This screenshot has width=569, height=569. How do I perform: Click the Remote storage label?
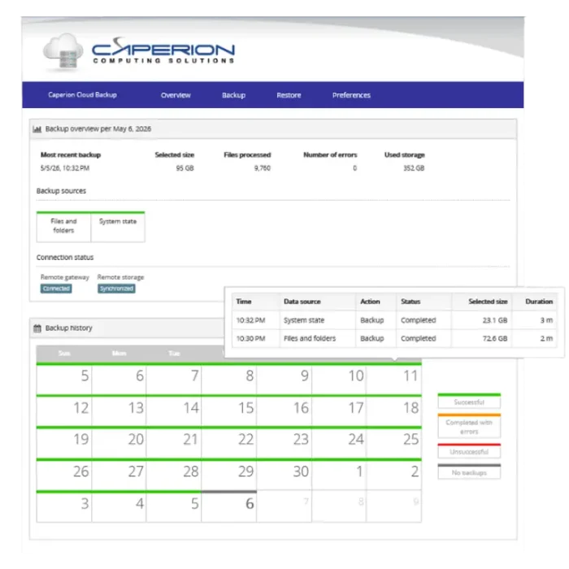(120, 278)
